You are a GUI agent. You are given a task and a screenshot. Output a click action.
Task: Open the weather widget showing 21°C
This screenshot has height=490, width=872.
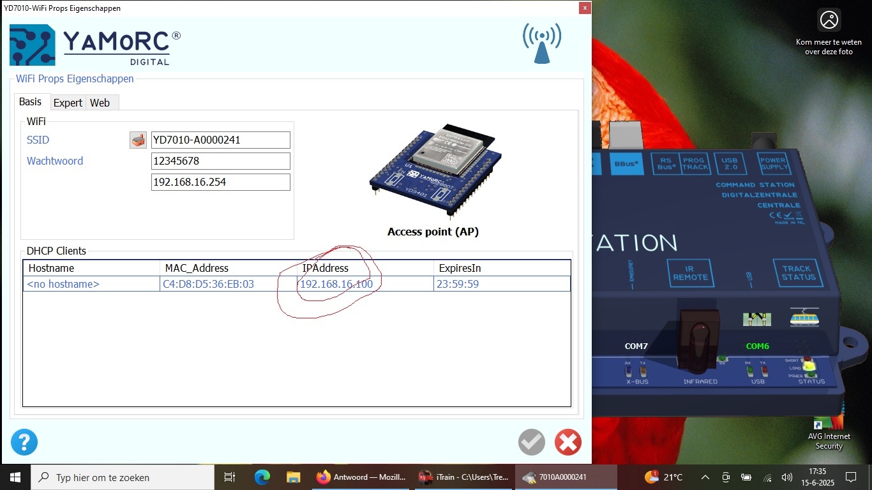point(664,477)
